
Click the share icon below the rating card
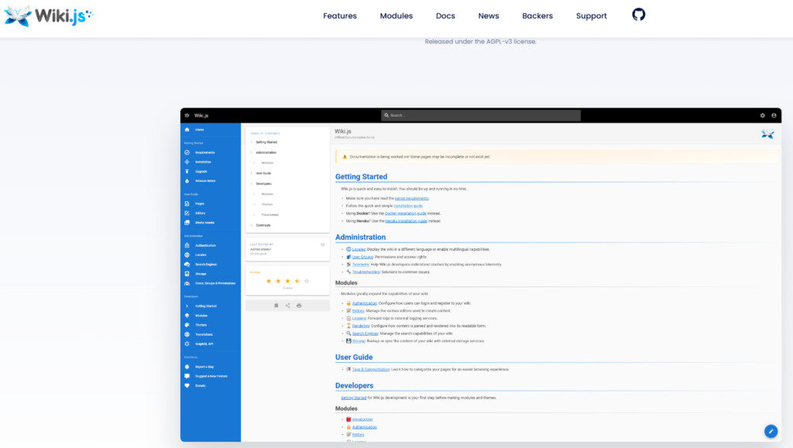click(288, 306)
